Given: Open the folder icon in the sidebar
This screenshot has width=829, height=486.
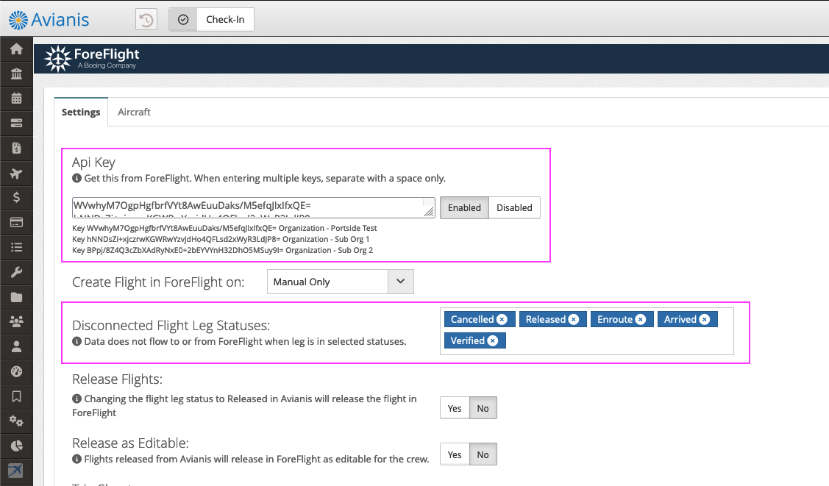Looking at the screenshot, I should point(16,297).
